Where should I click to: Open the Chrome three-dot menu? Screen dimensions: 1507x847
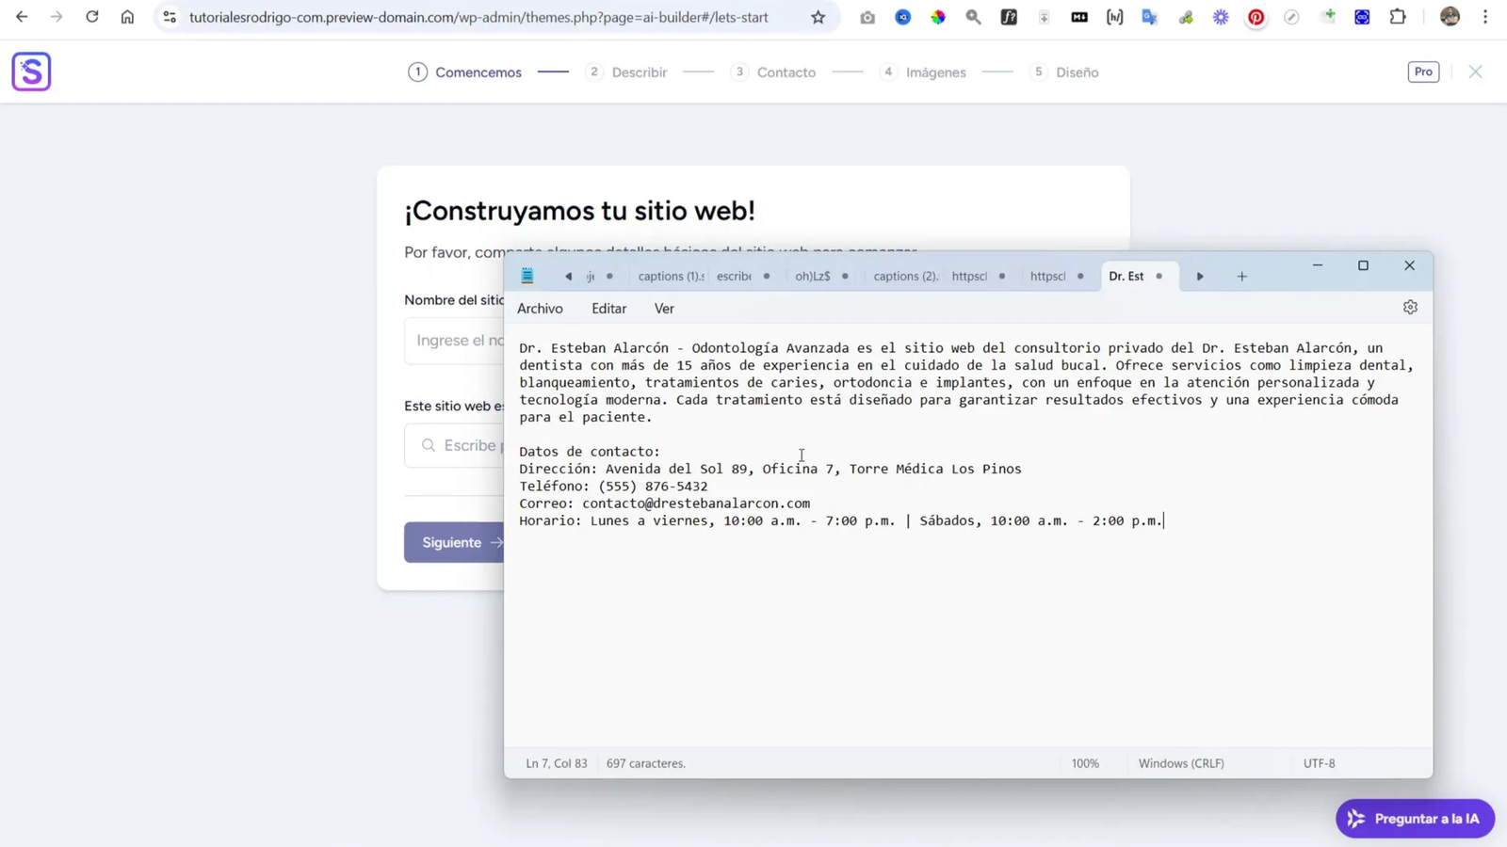[1486, 17]
